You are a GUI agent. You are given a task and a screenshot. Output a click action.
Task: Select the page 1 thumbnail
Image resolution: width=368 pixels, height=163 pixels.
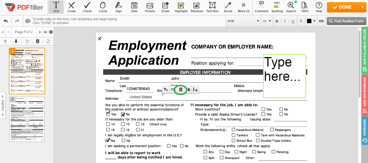[x=27, y=71]
